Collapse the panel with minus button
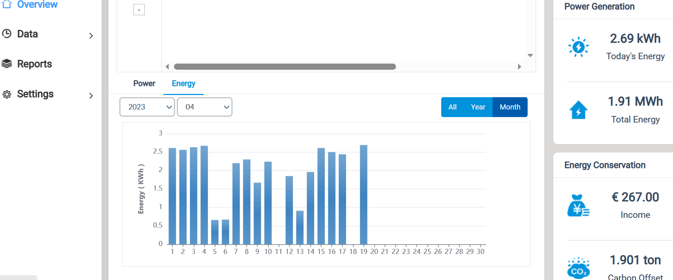The image size is (673, 280). 139,10
